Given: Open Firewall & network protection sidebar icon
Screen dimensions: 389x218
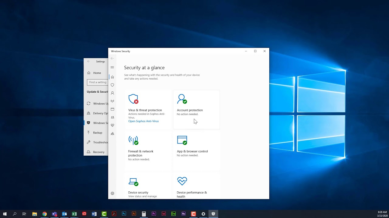Looking at the screenshot, I should pyautogui.click(x=112, y=101).
